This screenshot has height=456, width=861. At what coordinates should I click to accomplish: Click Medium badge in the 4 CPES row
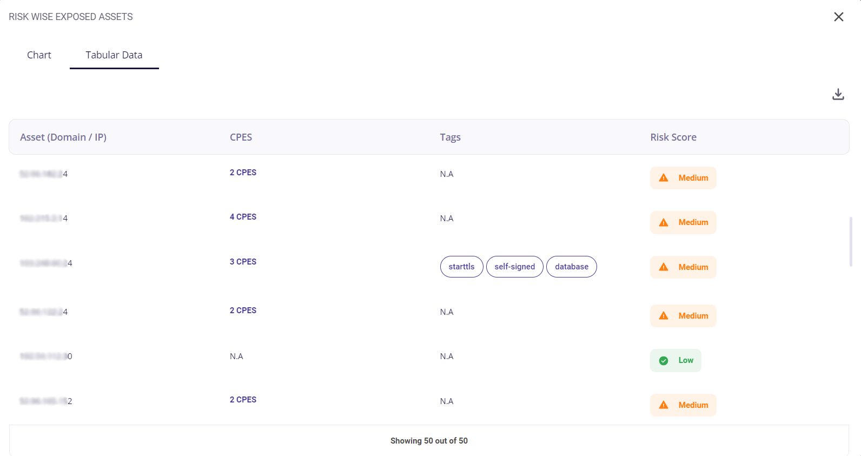[x=683, y=222]
